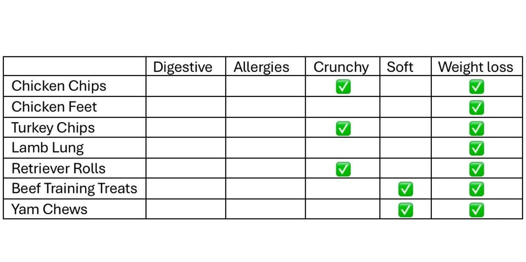Select the Crunchy checkmark in Turkey Chips row
This screenshot has width=526, height=262.
point(343,128)
